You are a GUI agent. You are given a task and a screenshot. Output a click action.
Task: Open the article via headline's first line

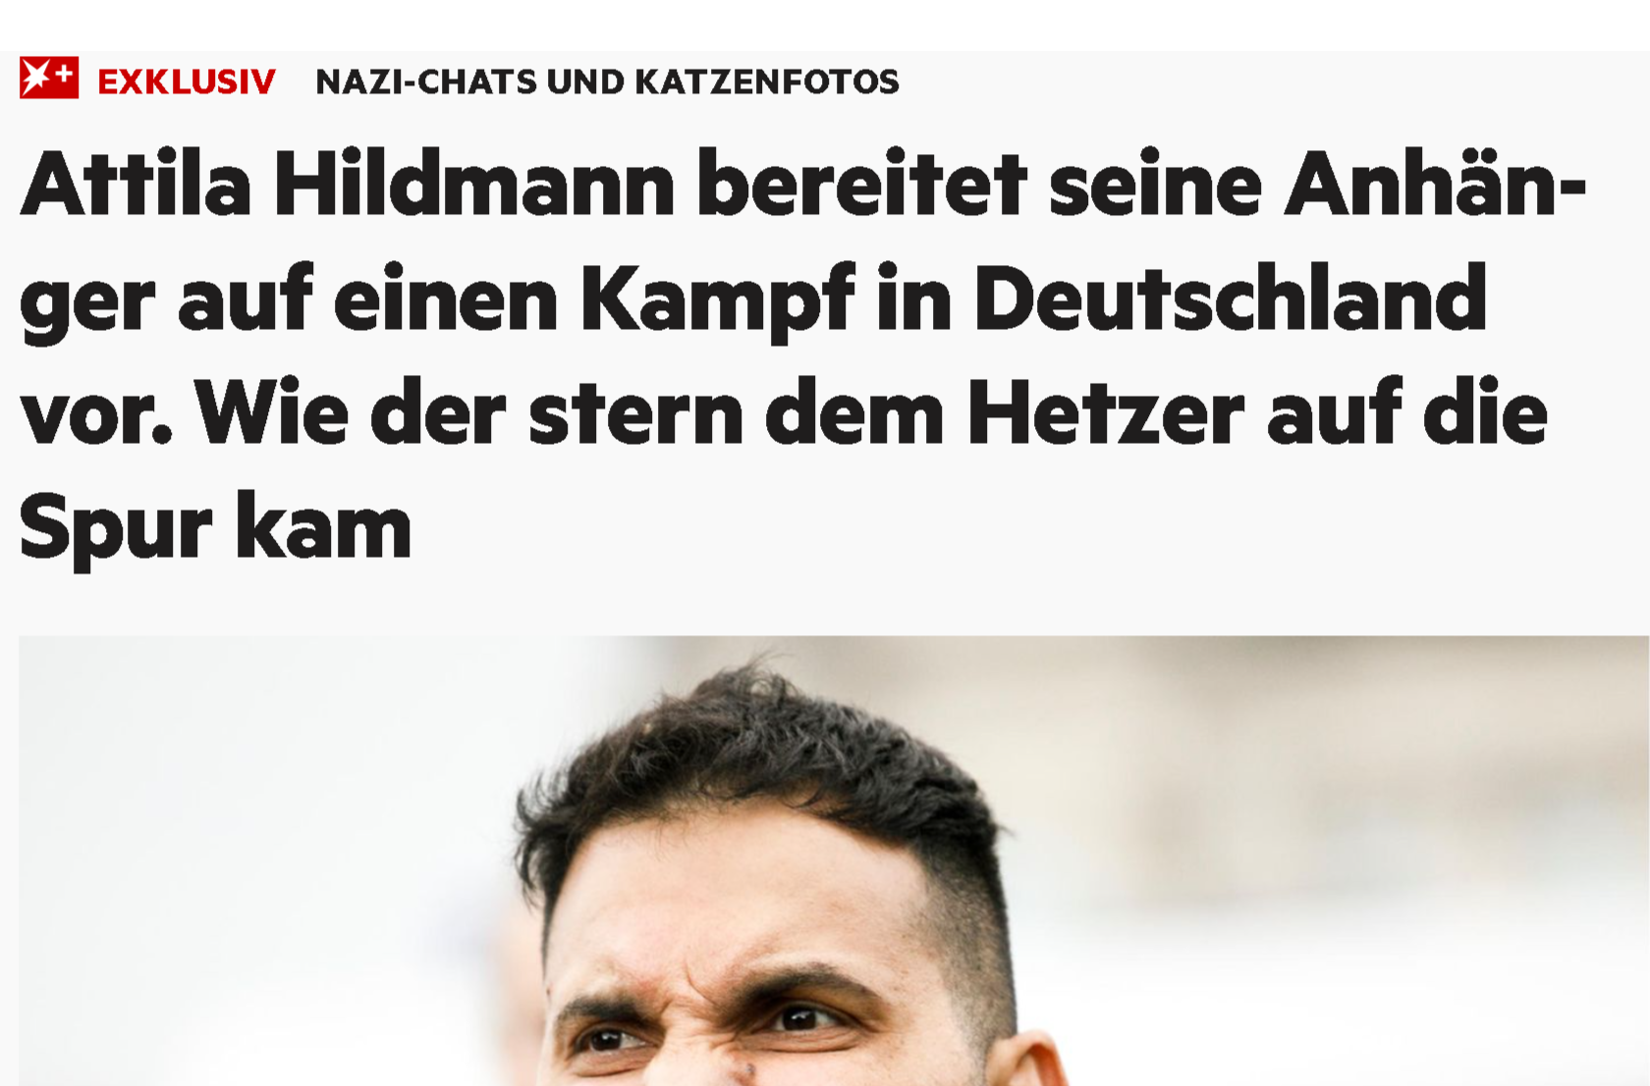pyautogui.click(x=803, y=185)
